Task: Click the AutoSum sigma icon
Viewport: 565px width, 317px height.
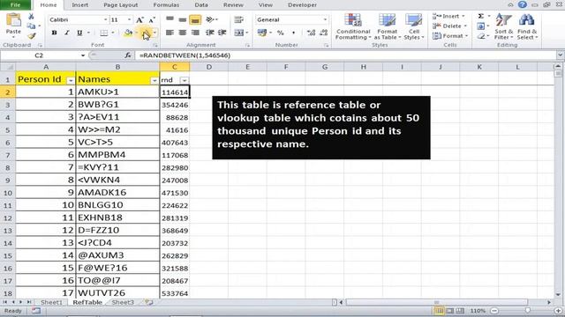Action: coord(480,16)
